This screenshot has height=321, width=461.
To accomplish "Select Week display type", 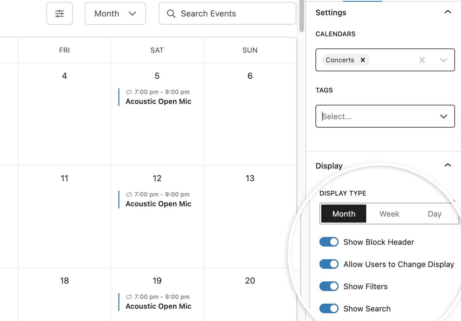I will point(389,214).
